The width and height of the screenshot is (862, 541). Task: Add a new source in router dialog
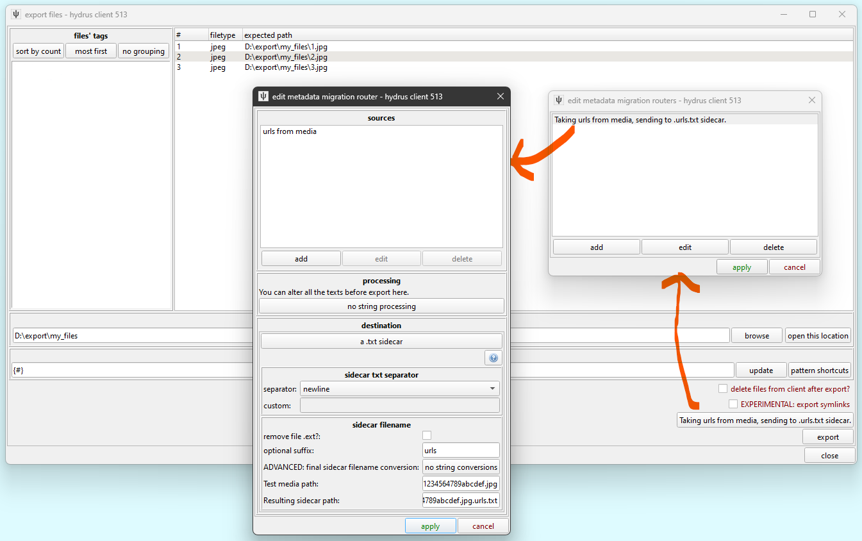coord(301,258)
